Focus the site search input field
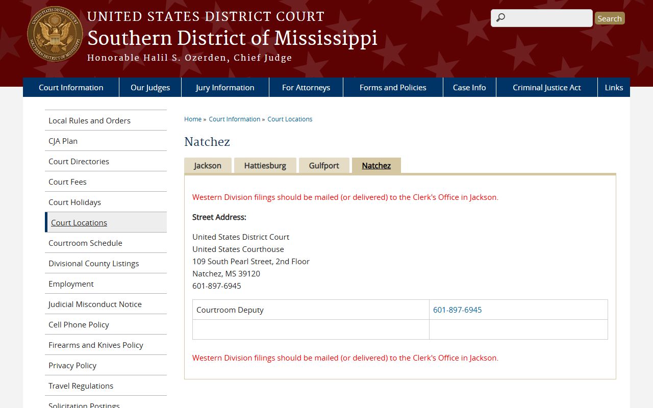The image size is (653, 408). coord(542,18)
